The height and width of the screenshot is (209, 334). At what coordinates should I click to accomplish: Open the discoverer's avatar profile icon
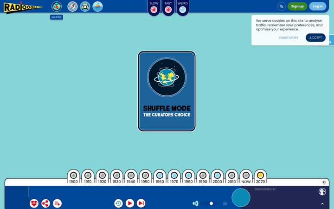[322, 191]
